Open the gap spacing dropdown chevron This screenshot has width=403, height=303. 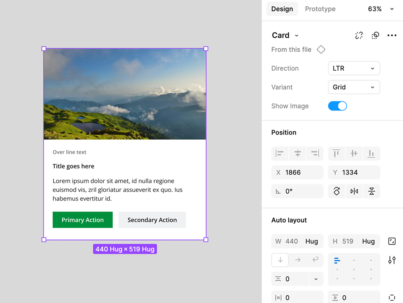click(x=316, y=279)
